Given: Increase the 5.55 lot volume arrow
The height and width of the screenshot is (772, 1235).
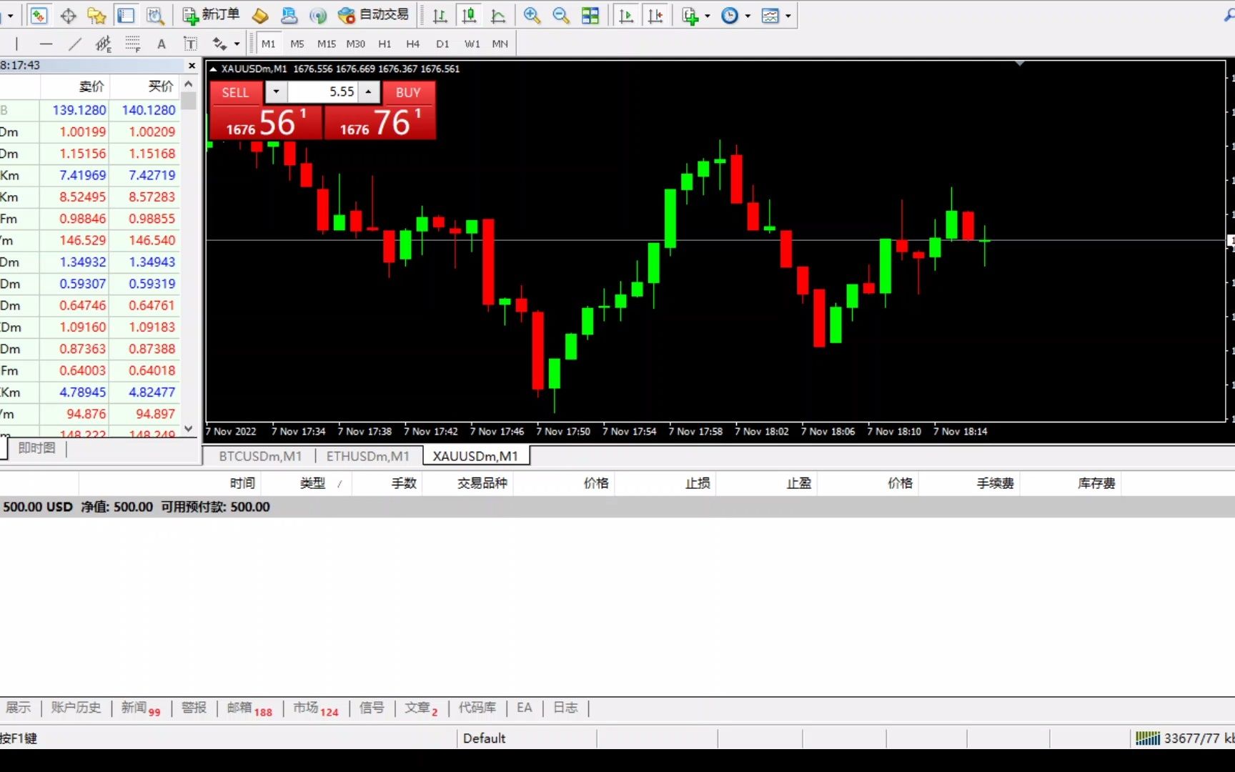Looking at the screenshot, I should coord(368,92).
